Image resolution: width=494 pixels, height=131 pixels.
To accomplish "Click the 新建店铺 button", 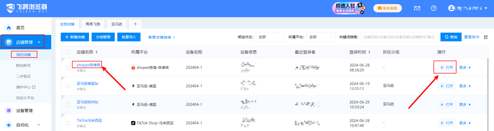I will 75,37.
